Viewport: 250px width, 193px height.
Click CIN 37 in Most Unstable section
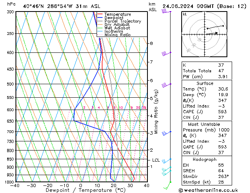coord(221,152)
